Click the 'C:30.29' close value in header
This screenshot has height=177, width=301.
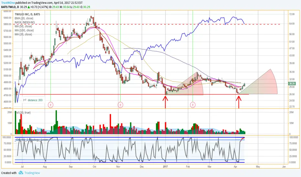click(85, 7)
